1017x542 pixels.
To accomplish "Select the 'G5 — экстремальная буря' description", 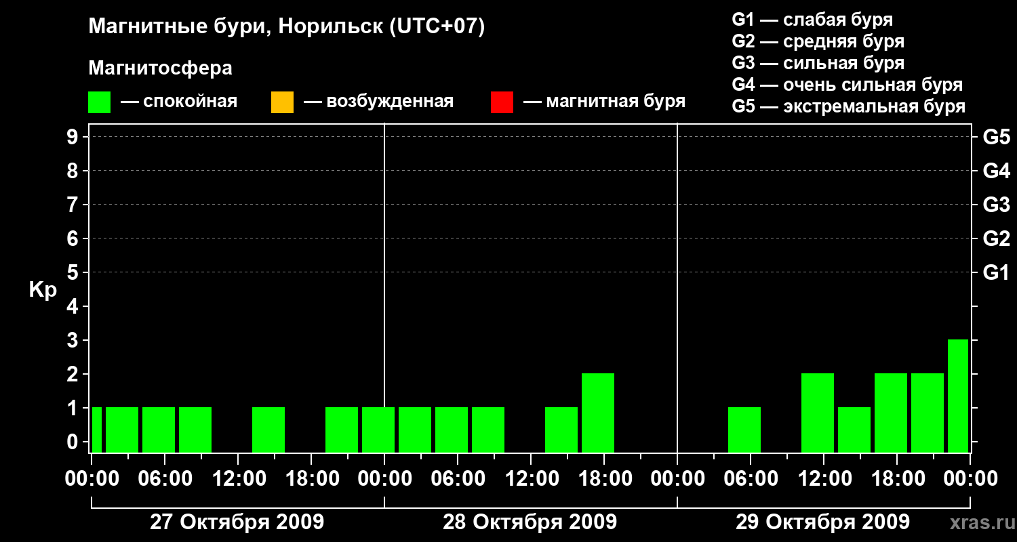I will [x=849, y=106].
